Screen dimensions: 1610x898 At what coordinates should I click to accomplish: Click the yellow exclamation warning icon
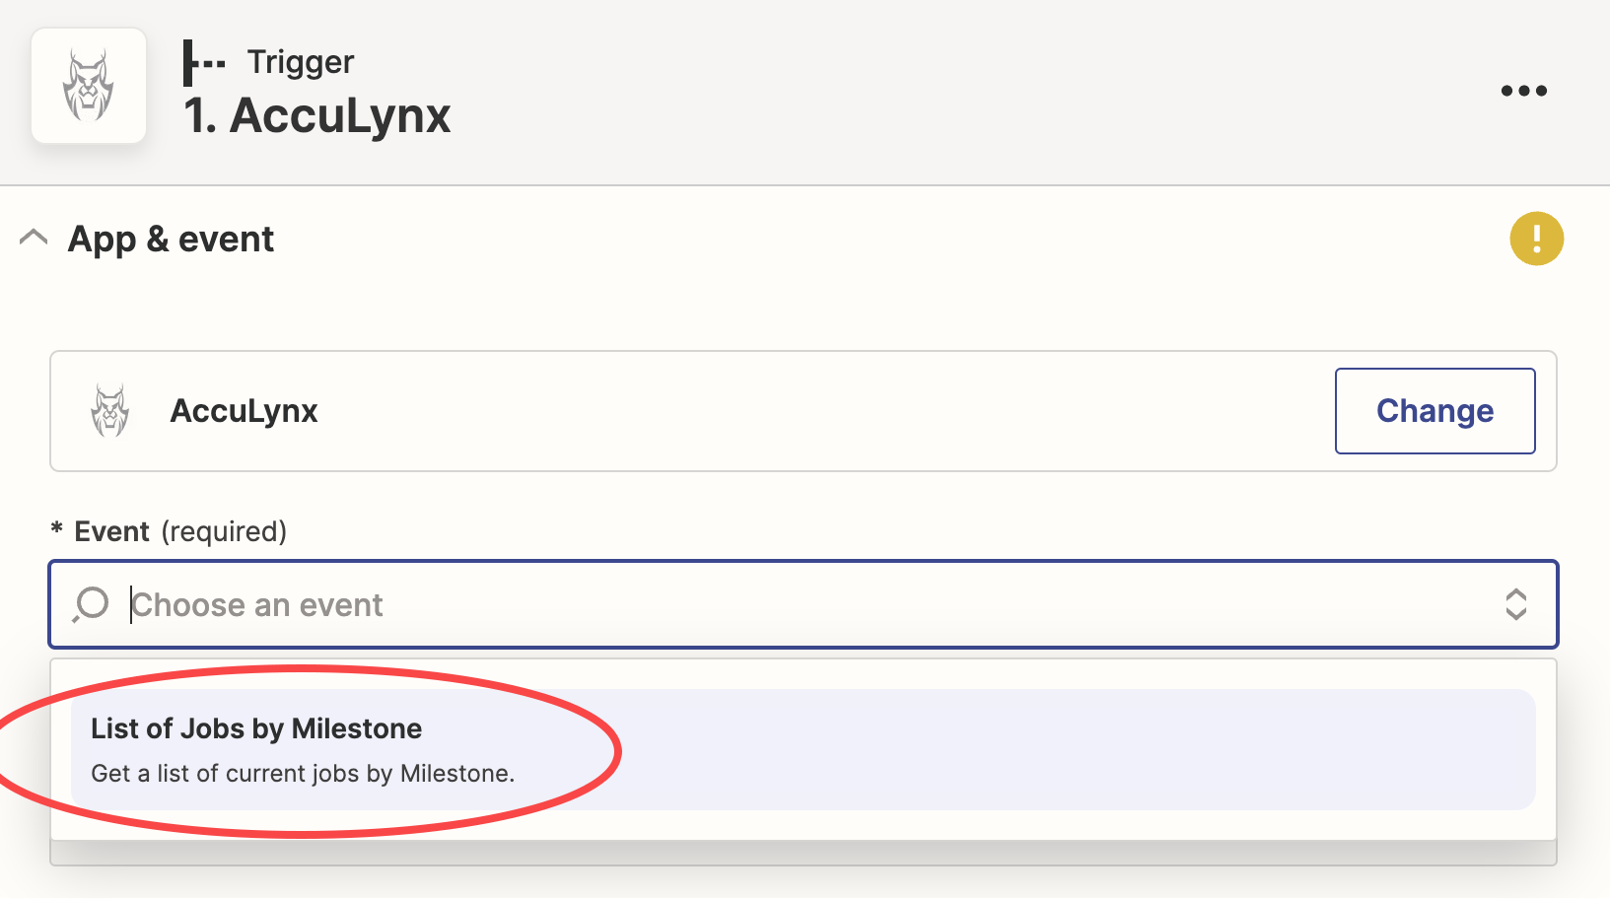click(x=1536, y=239)
